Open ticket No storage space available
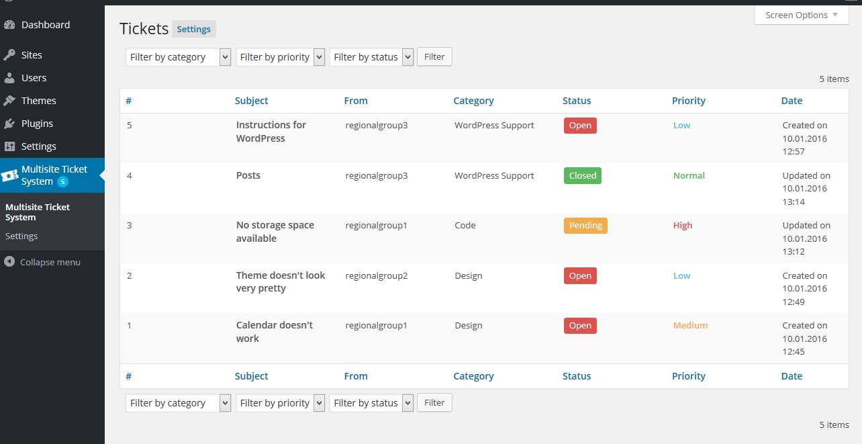 point(275,232)
